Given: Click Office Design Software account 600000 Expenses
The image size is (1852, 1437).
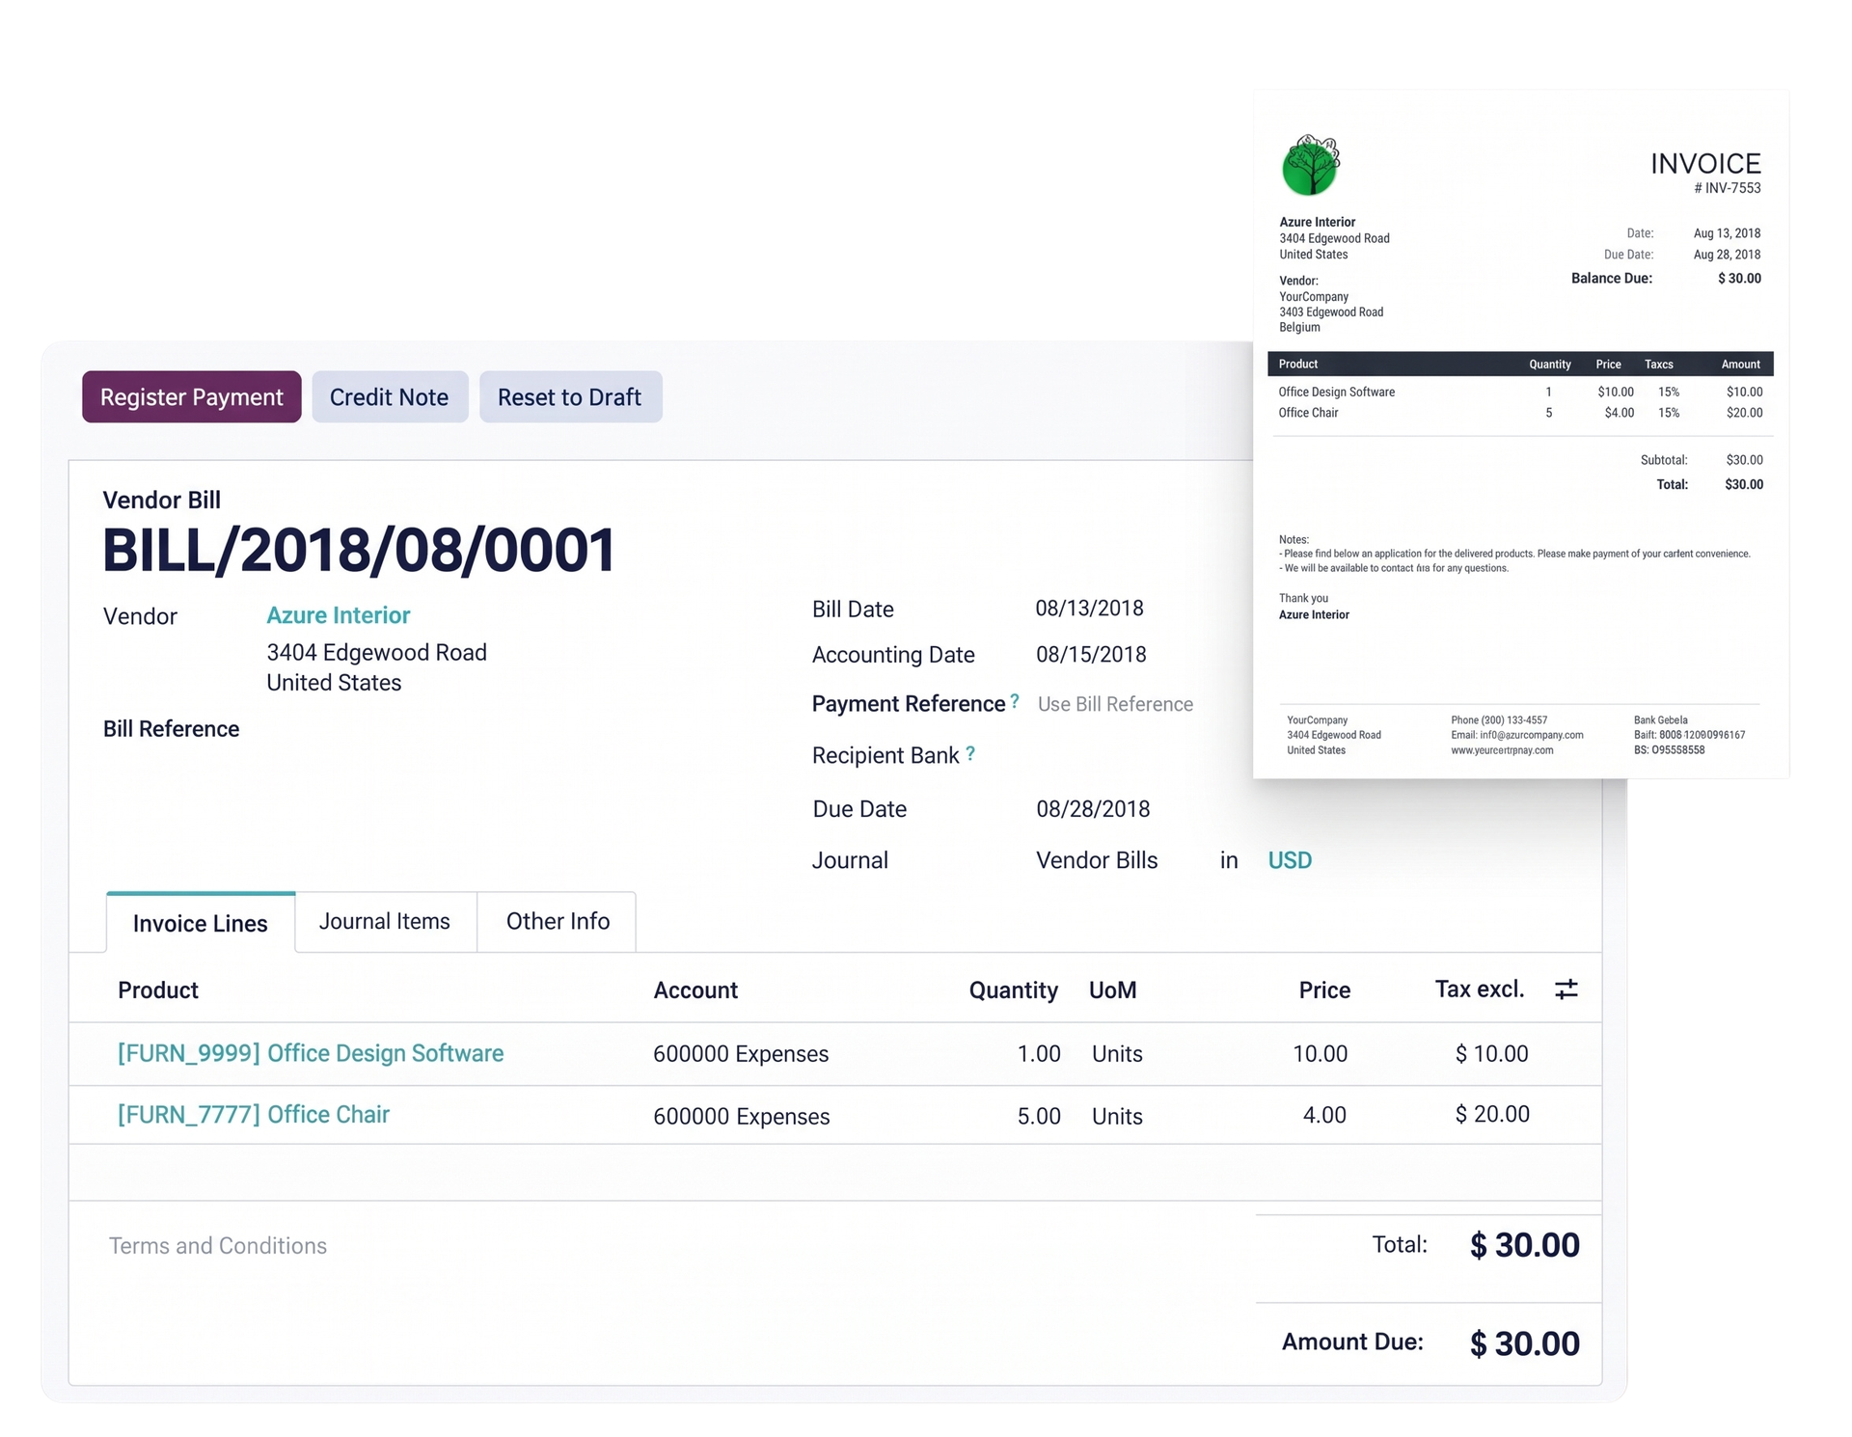Looking at the screenshot, I should [741, 1053].
